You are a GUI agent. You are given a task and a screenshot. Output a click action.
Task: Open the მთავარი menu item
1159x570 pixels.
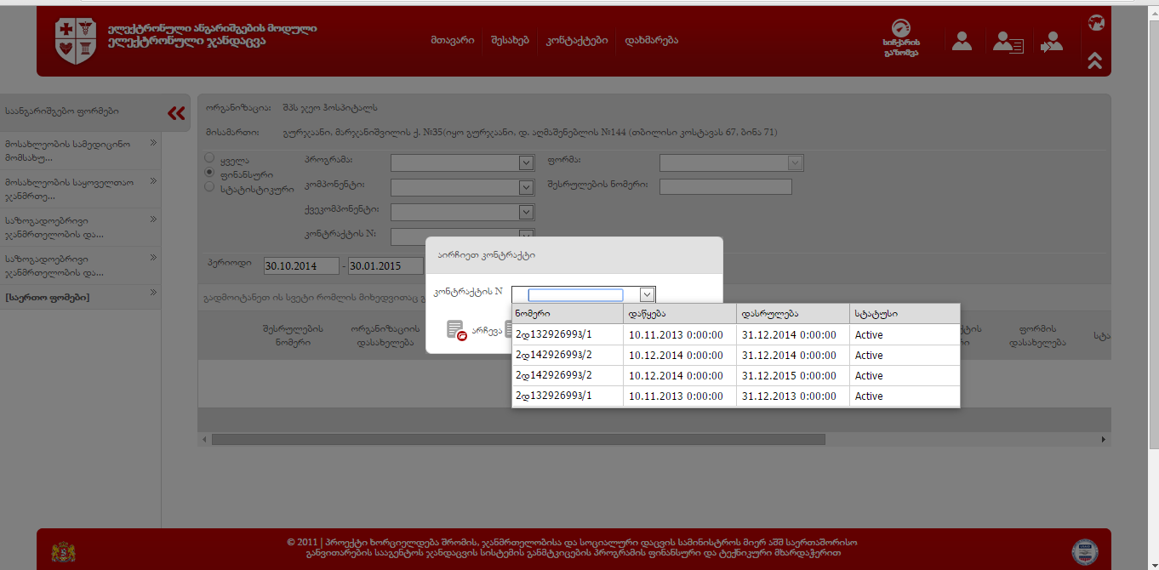(453, 40)
